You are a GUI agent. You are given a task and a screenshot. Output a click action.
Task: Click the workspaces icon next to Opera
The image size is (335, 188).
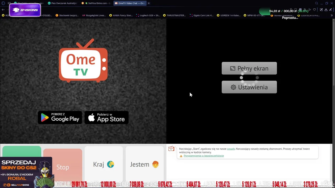[x=9, y=3]
